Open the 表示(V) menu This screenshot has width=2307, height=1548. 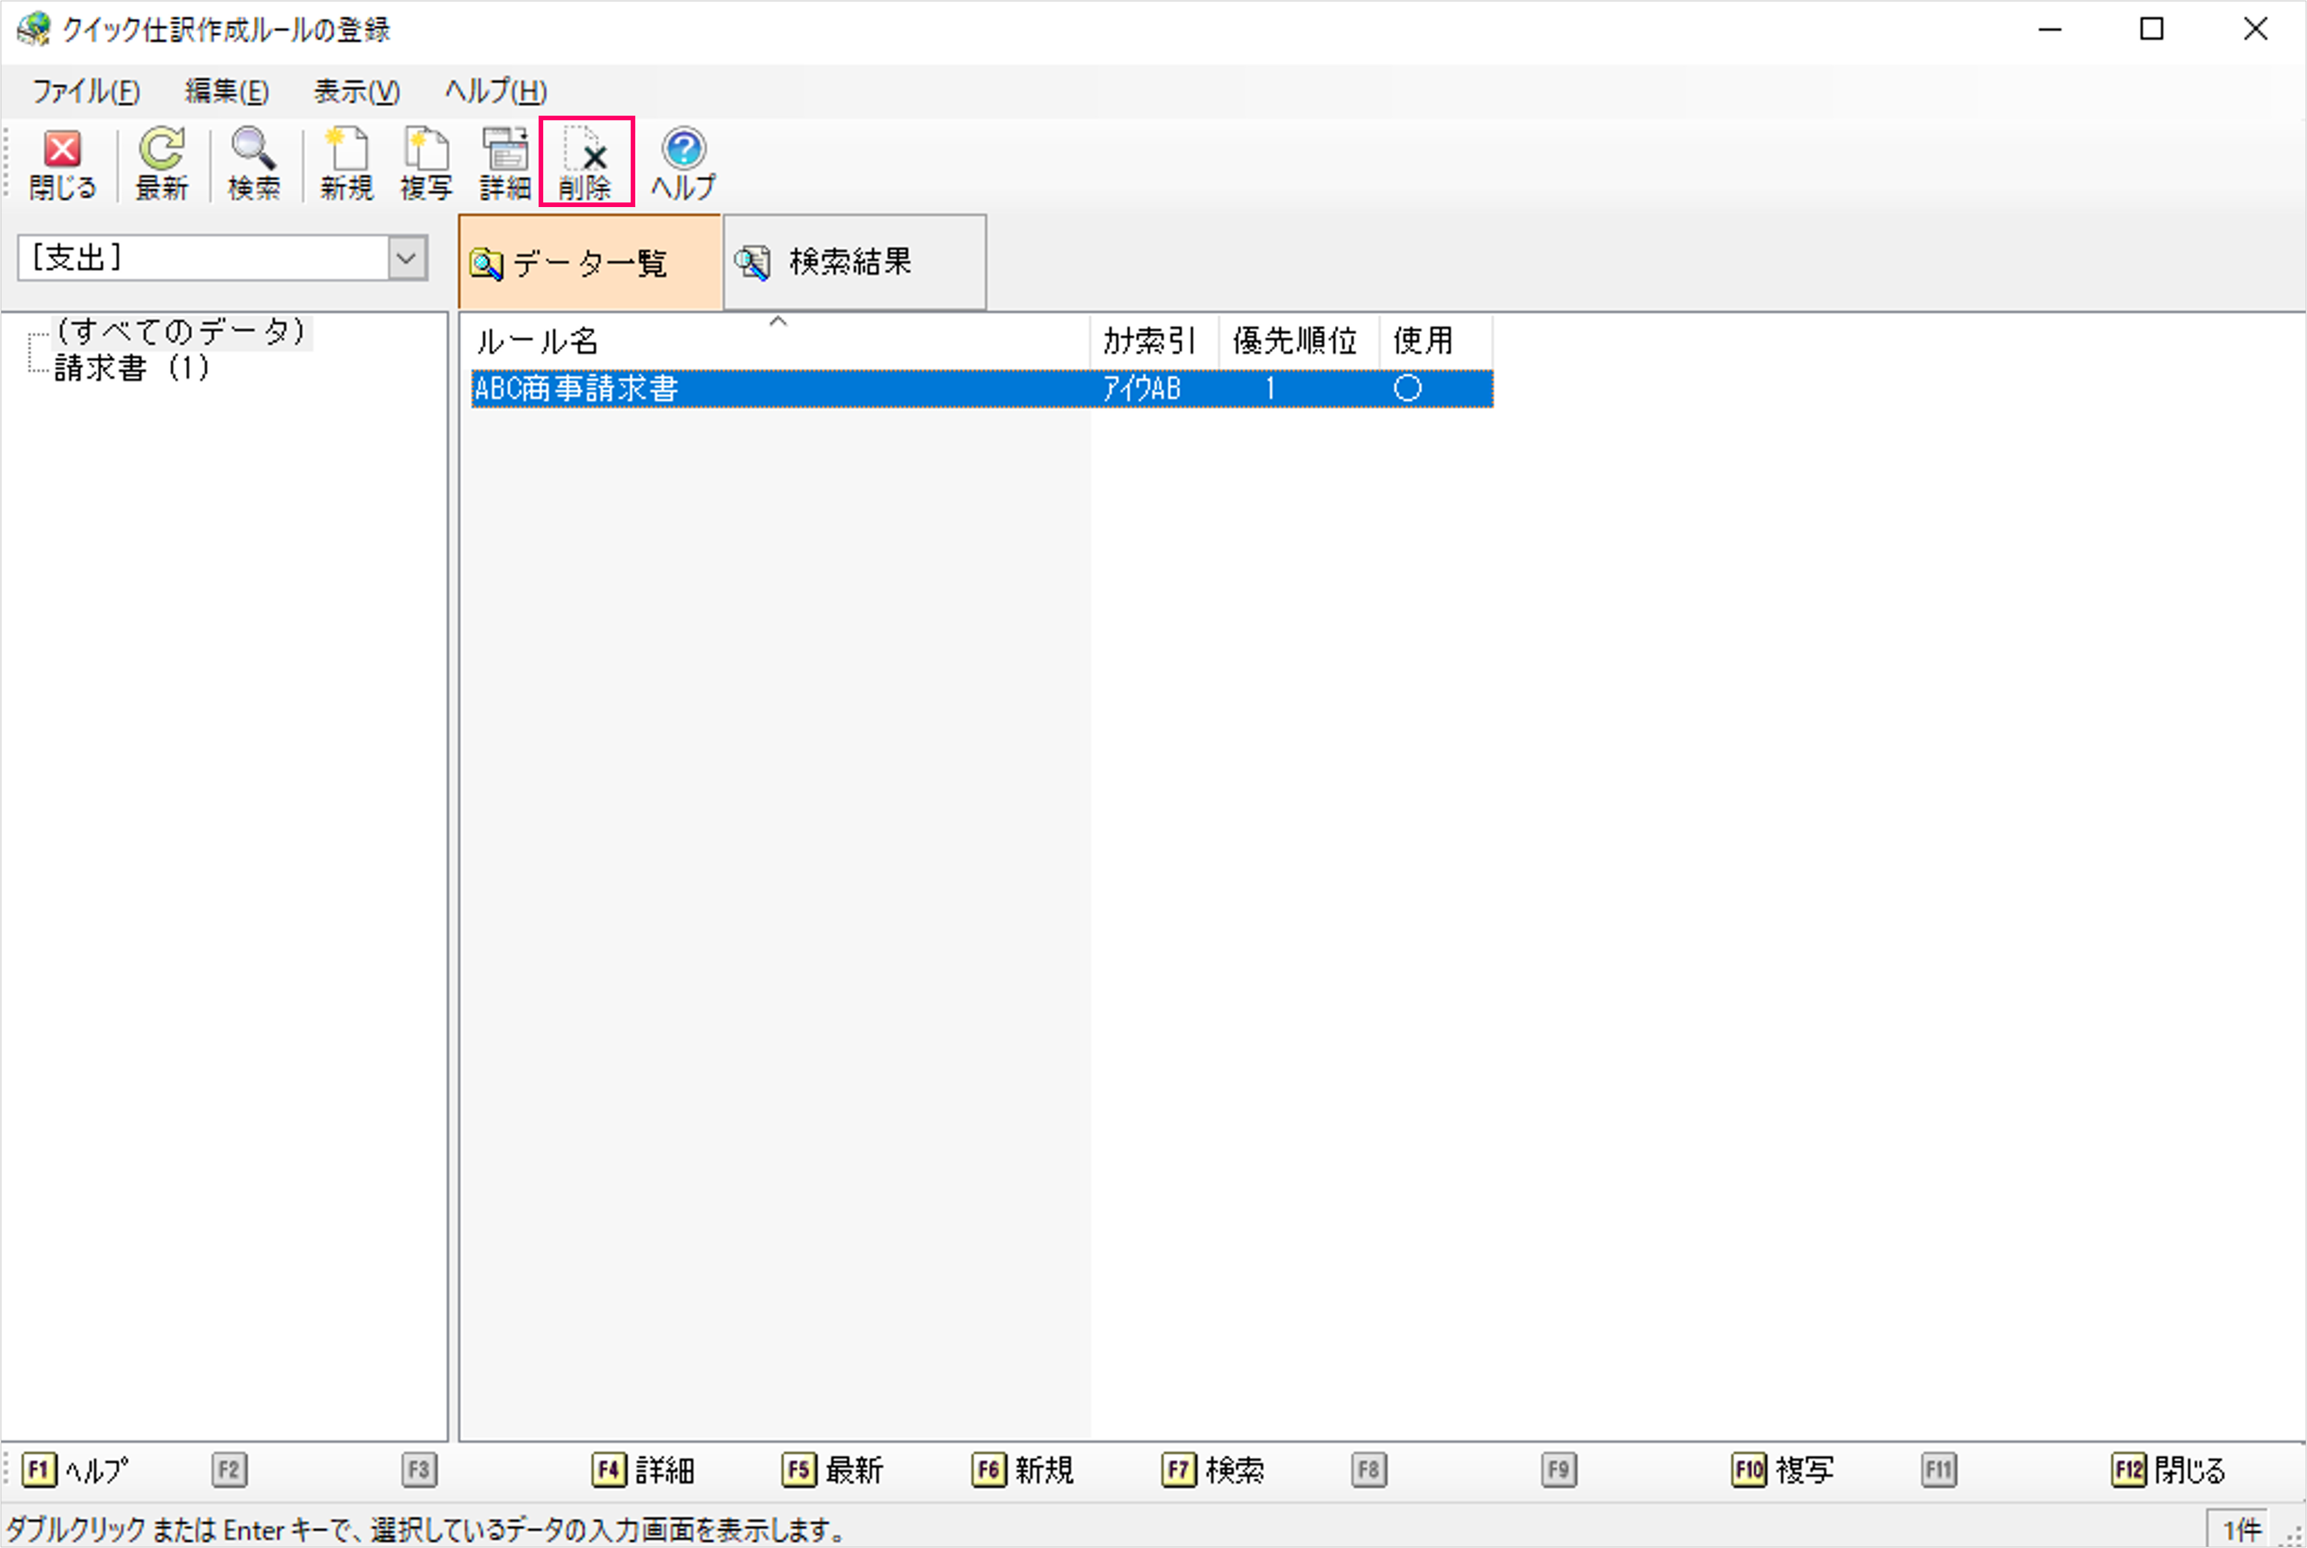[x=356, y=92]
